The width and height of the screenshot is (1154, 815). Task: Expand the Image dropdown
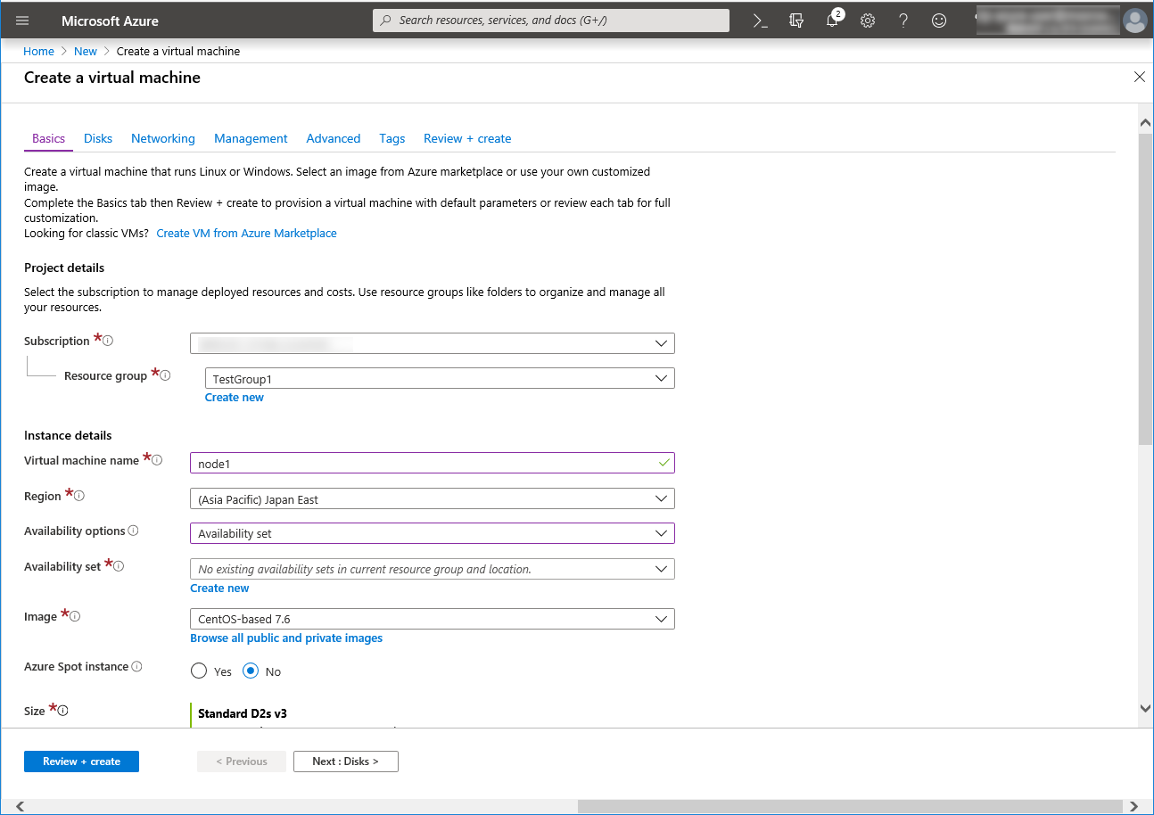click(x=432, y=618)
